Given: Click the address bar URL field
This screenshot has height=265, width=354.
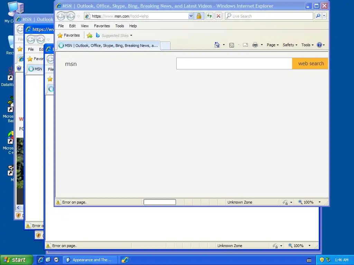Looking at the screenshot, I should [x=136, y=16].
